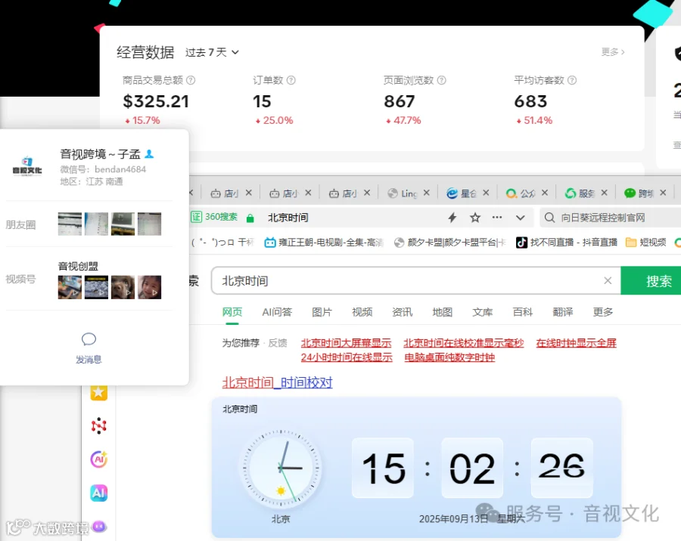The width and height of the screenshot is (681, 541).
Task: Click the 360搜索 certificate badge
Action: [214, 217]
